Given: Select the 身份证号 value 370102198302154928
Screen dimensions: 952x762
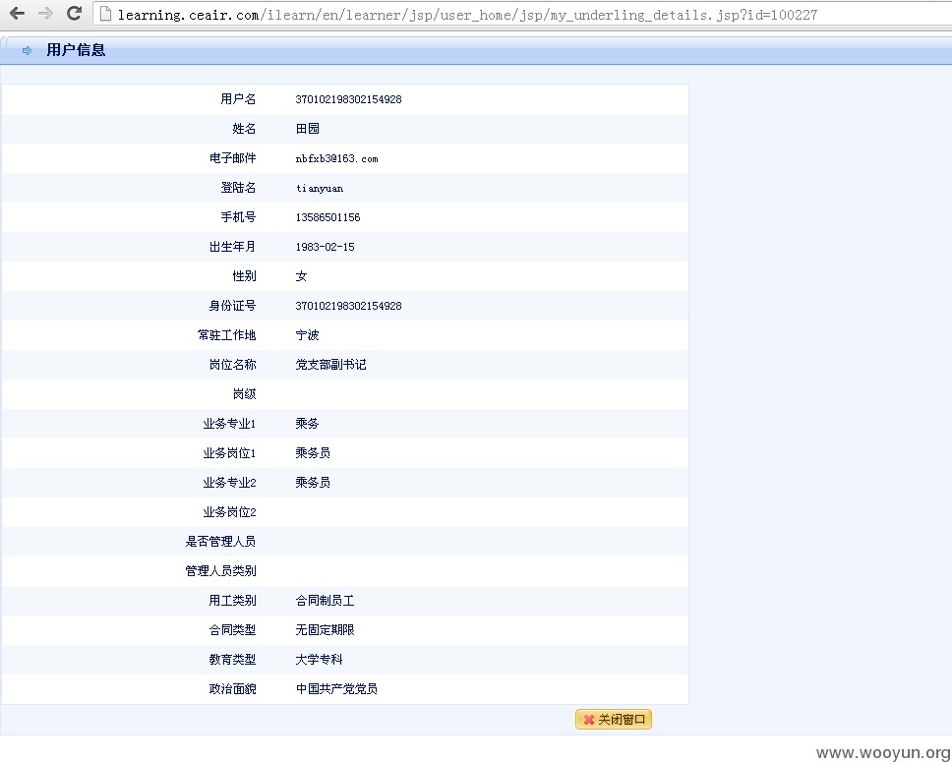Looking at the screenshot, I should tap(348, 306).
